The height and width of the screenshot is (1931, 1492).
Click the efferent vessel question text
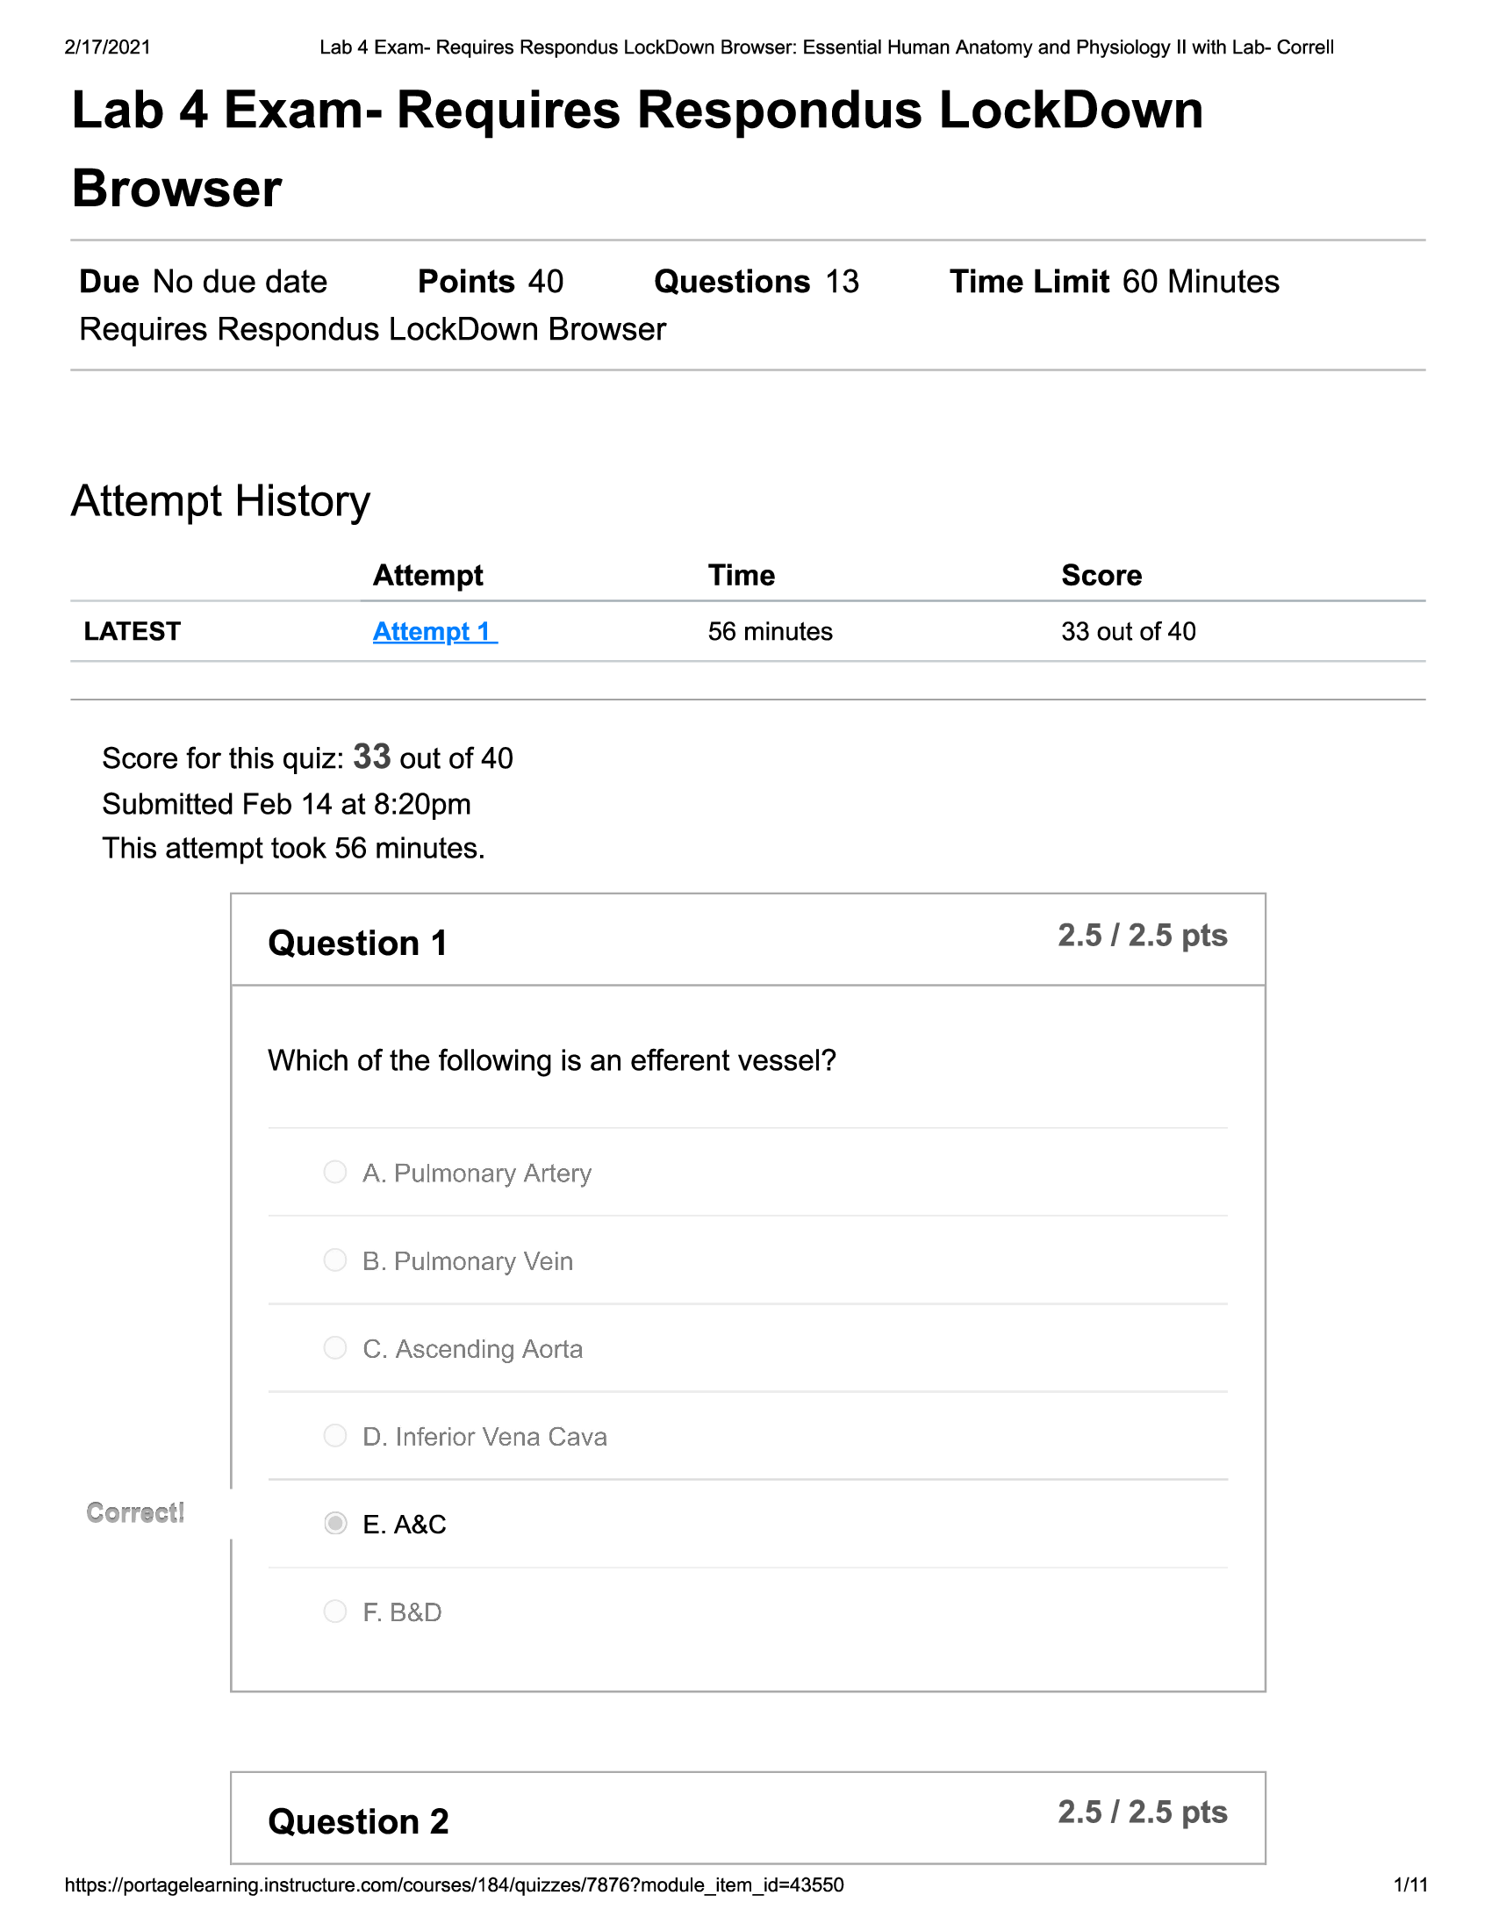(x=551, y=1060)
